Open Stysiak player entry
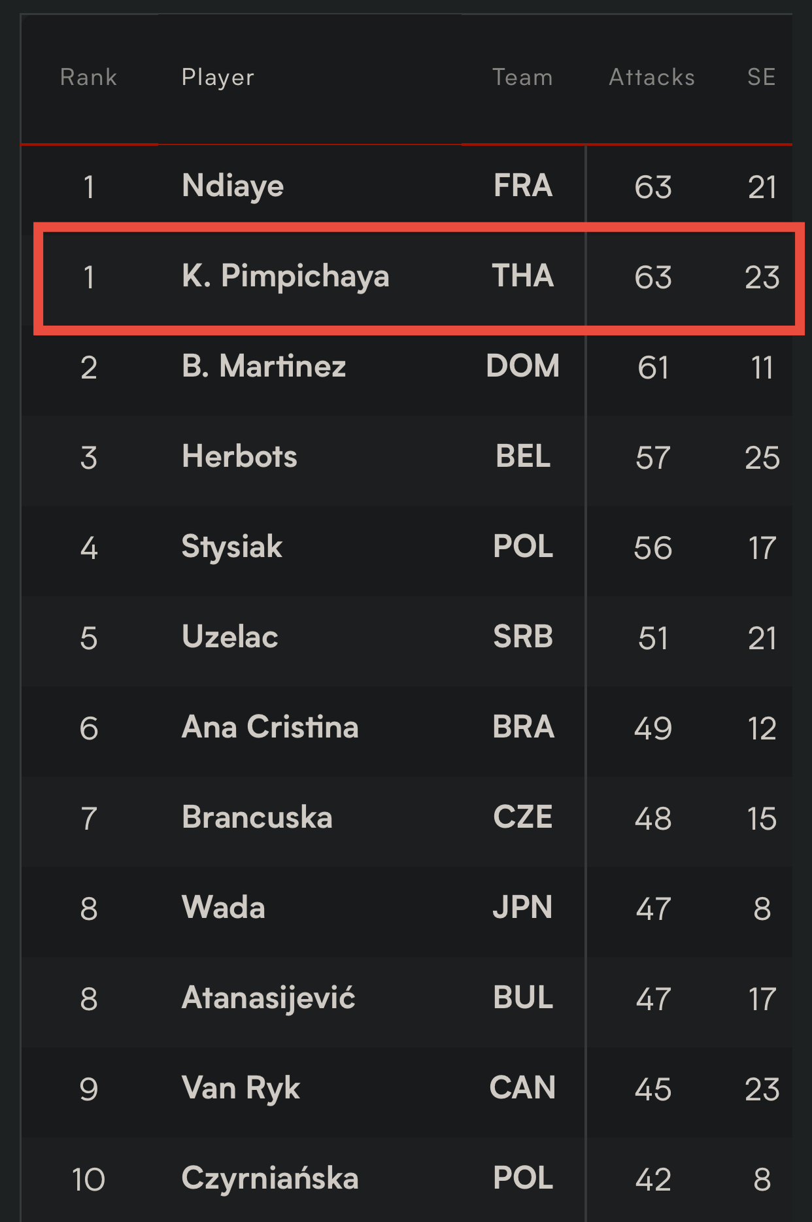 231,547
